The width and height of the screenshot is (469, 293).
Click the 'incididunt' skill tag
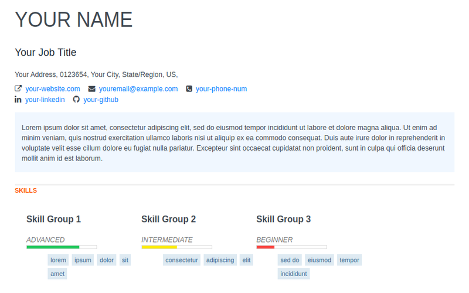(293, 274)
